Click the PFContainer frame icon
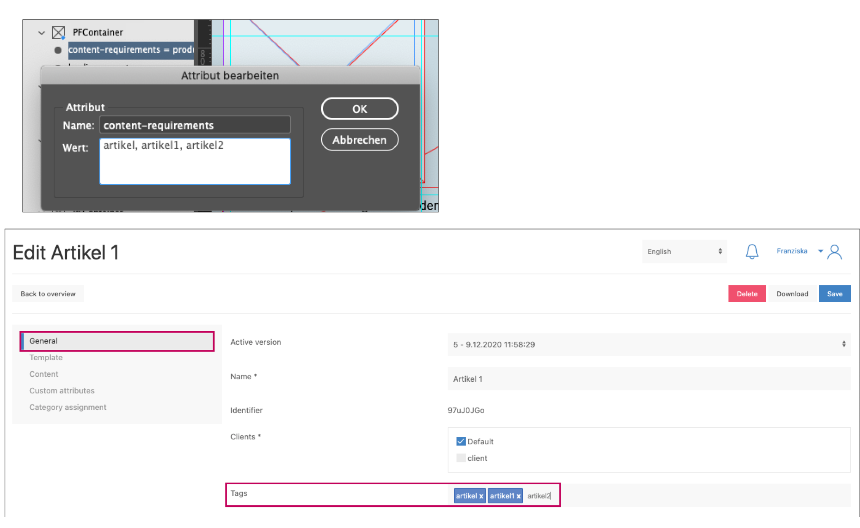The height and width of the screenshot is (528, 860). 58,32
